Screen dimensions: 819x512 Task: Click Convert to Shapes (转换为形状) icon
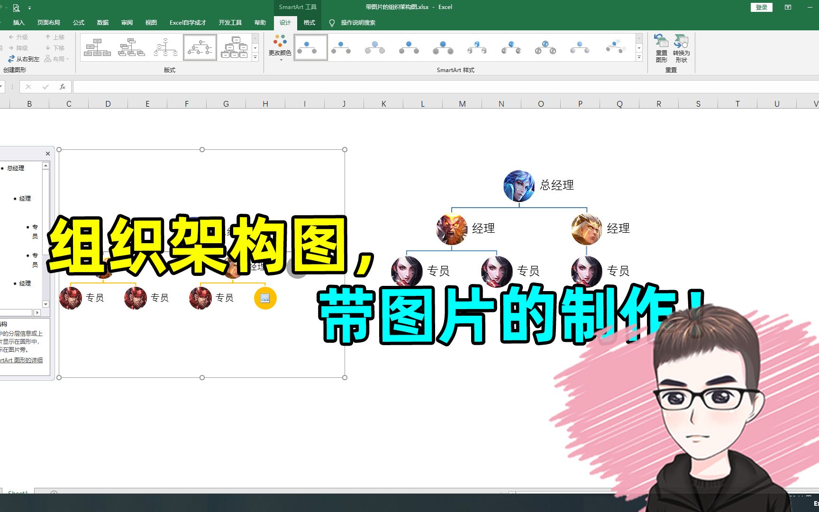pos(681,48)
